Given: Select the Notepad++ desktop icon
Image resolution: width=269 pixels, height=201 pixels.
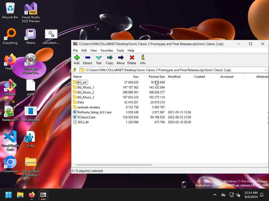Looking at the screenshot, I should (10, 113).
